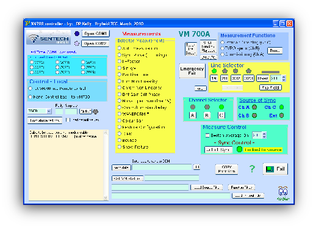Image resolution: width=313 pixels, height=228 pixels.
Task: Click the green question mark help icon
Action: click(x=252, y=169)
